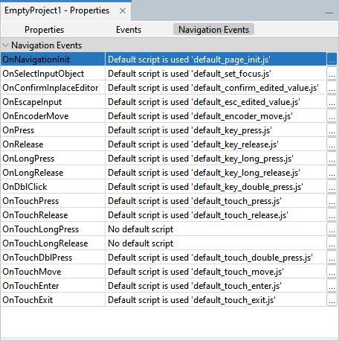The height and width of the screenshot is (341, 339).
Task: Close the EmptyProject1 - Properties panel
Action: click(123, 10)
